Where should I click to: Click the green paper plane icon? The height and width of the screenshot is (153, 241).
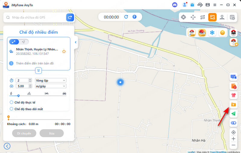coord(233,114)
